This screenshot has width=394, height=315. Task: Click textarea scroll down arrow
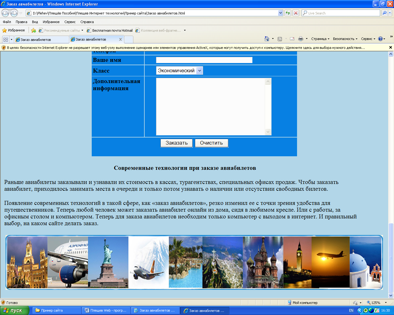[x=268, y=132]
